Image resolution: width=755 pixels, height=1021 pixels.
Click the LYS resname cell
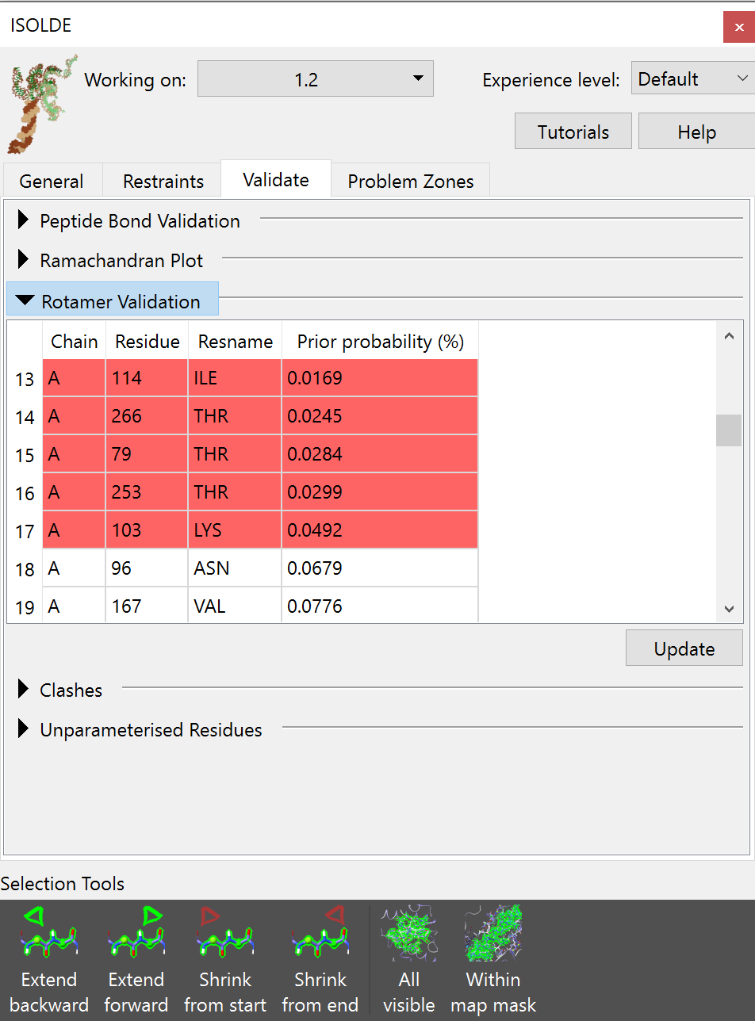(x=236, y=530)
